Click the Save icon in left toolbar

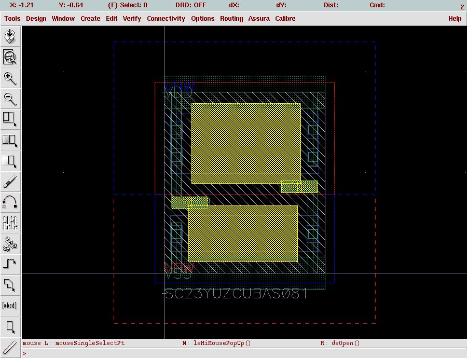click(10, 36)
